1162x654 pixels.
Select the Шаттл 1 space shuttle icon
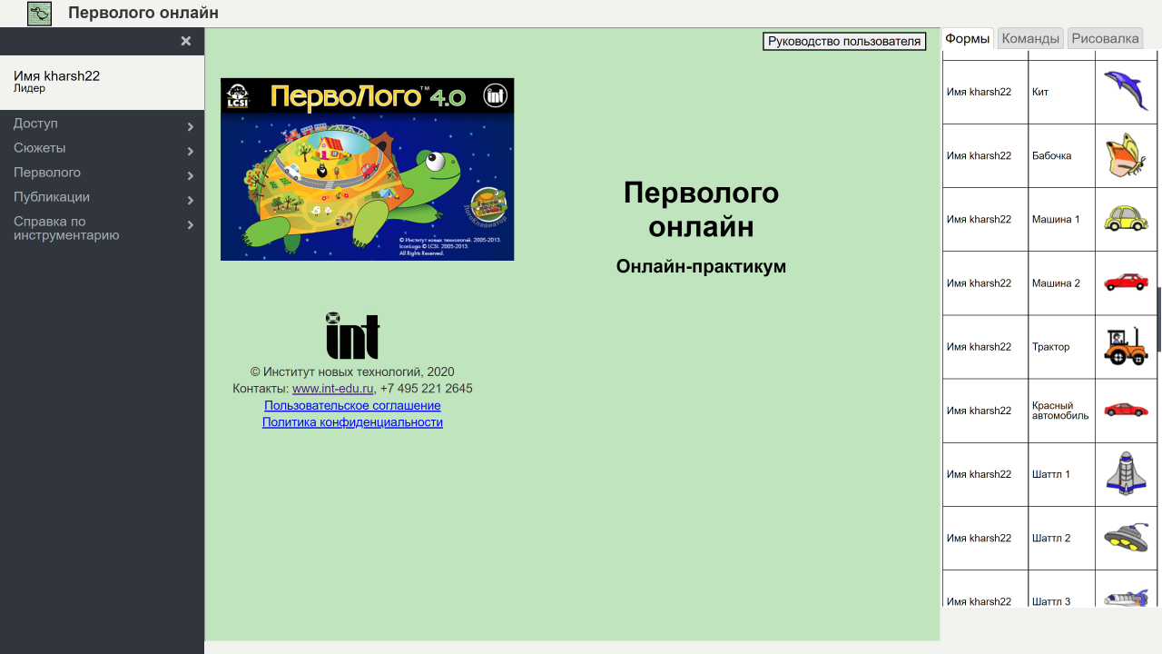pyautogui.click(x=1126, y=473)
